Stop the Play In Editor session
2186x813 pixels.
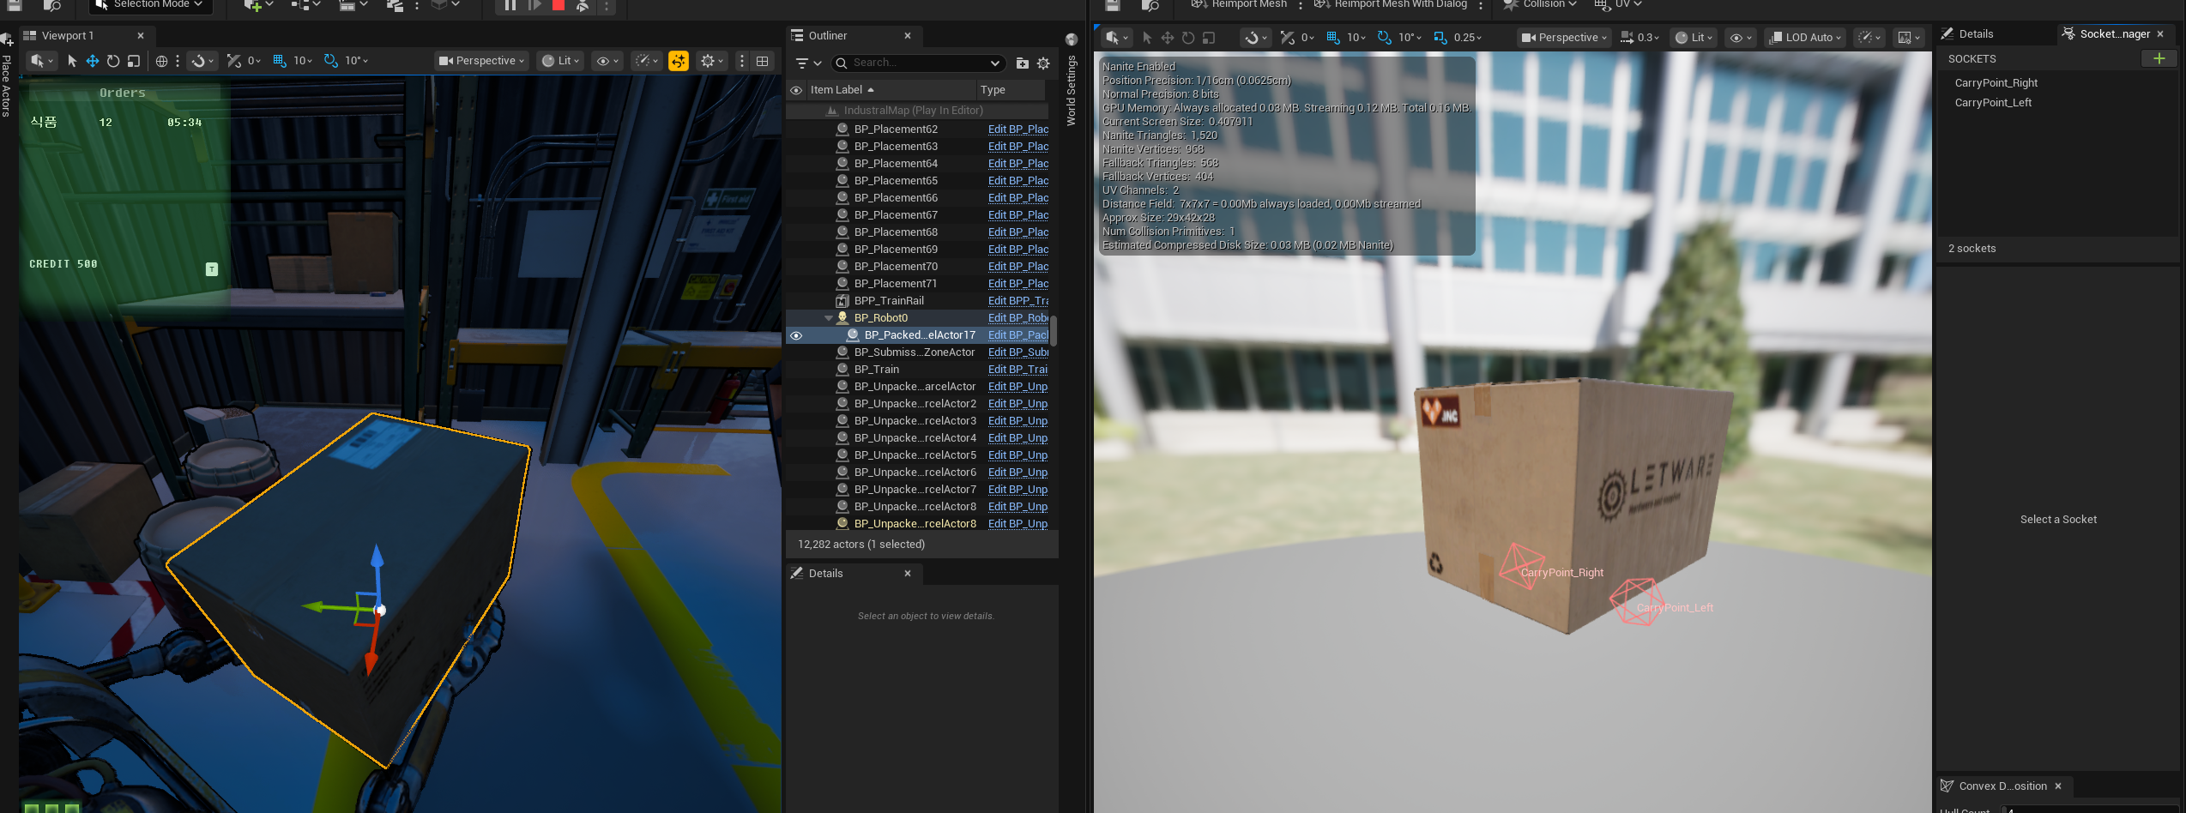click(x=558, y=5)
